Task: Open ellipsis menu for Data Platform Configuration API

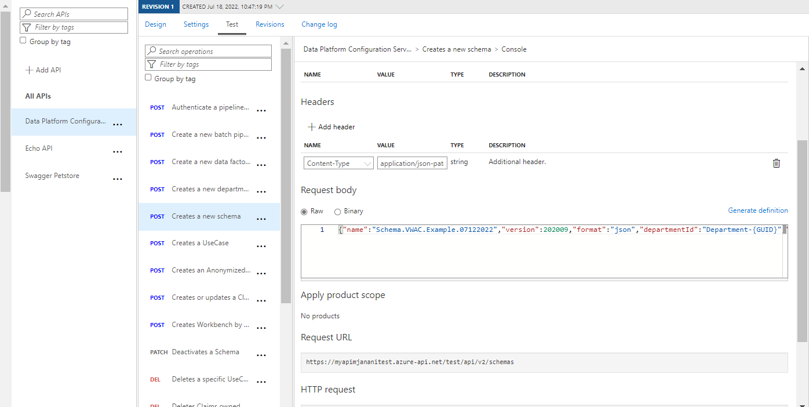Action: coord(118,125)
